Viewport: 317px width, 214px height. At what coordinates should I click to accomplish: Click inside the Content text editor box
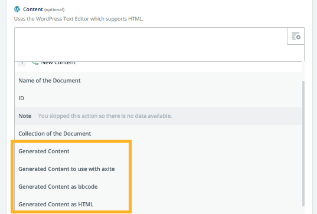pos(151,44)
